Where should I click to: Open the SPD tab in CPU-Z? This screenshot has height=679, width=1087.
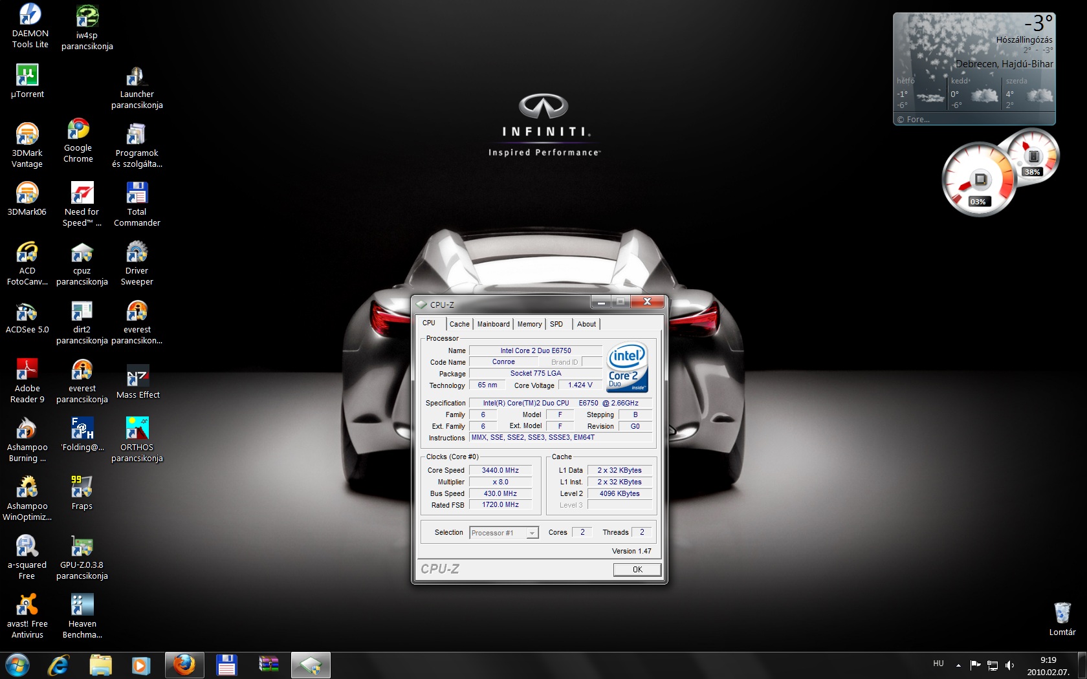click(556, 324)
